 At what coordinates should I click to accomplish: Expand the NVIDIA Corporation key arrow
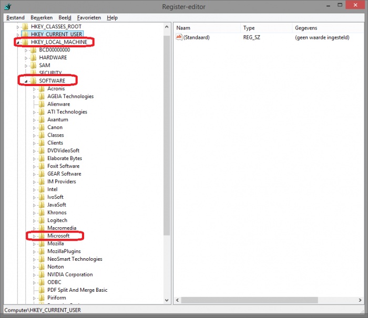pyautogui.click(x=34, y=275)
